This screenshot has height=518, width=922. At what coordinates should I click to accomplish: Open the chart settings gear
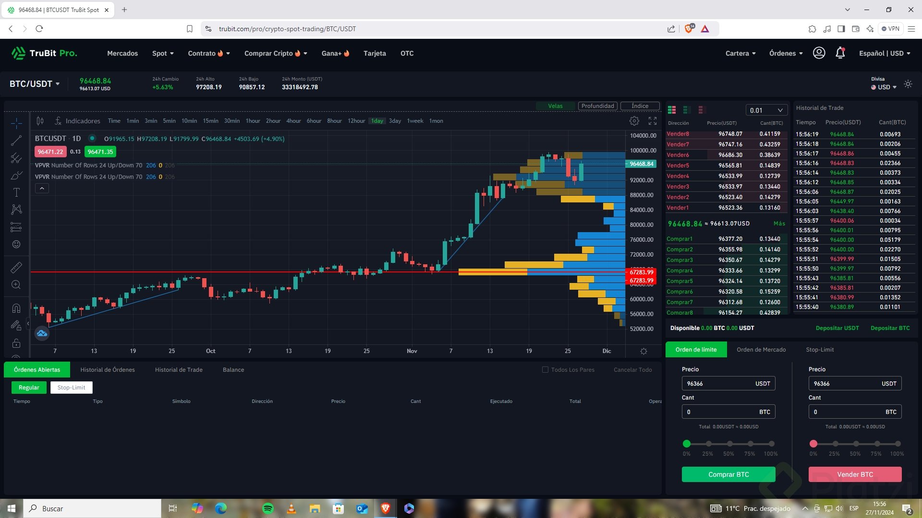tap(634, 121)
